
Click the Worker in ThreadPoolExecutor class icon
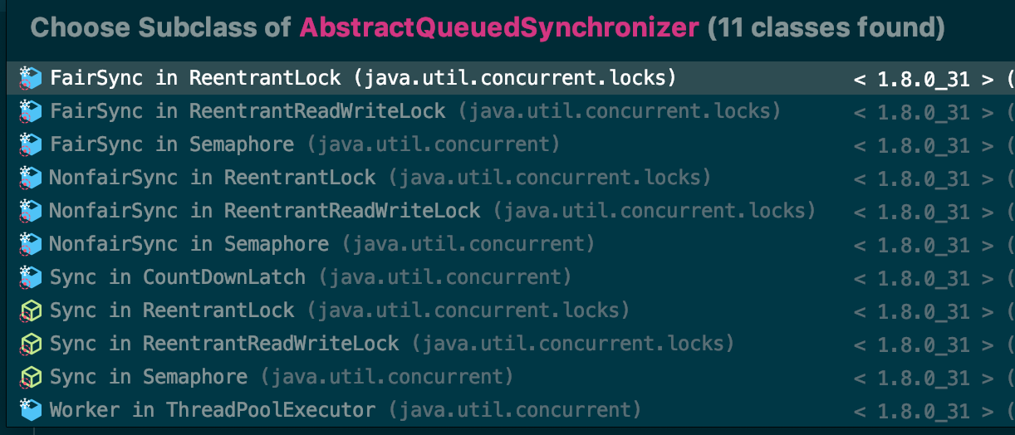(31, 410)
